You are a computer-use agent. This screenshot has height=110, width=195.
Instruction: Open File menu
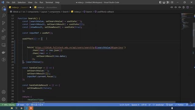8,2
